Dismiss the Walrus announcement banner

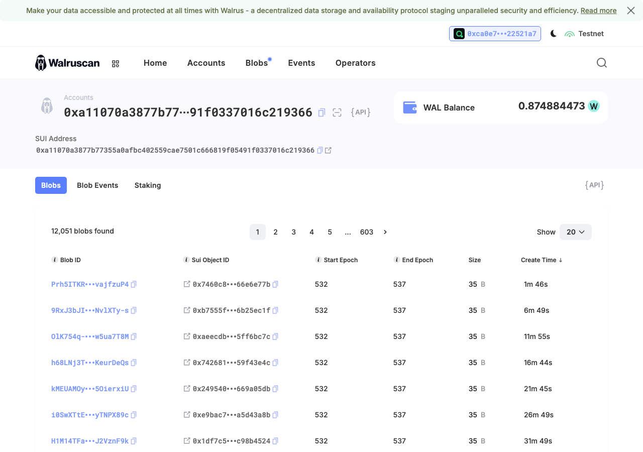pos(631,11)
